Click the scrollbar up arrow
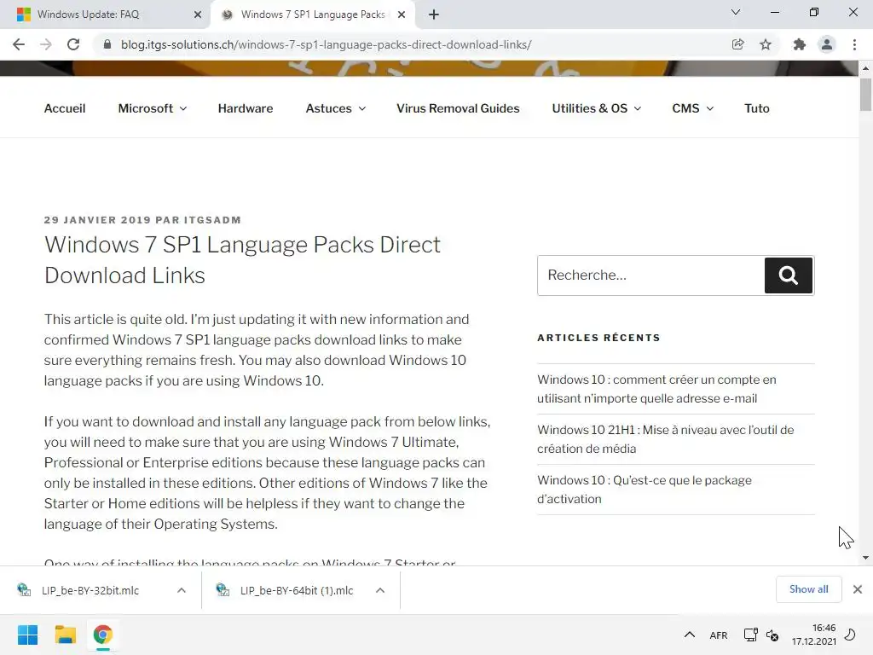This screenshot has width=873, height=655. [x=865, y=68]
